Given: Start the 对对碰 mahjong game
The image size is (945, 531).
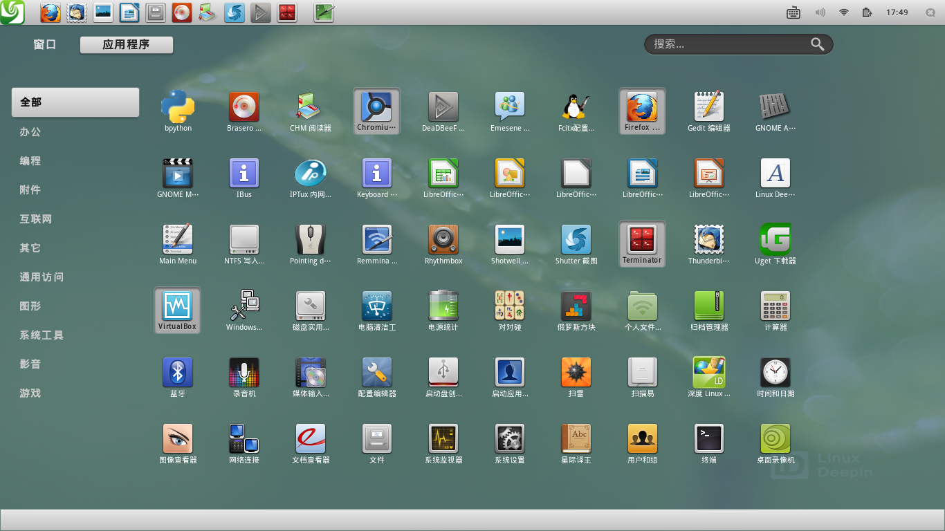Looking at the screenshot, I should pos(510,311).
